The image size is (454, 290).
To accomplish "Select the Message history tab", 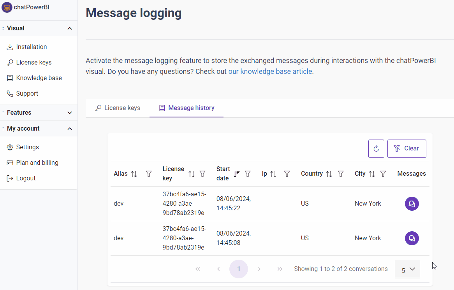I will click(x=187, y=108).
